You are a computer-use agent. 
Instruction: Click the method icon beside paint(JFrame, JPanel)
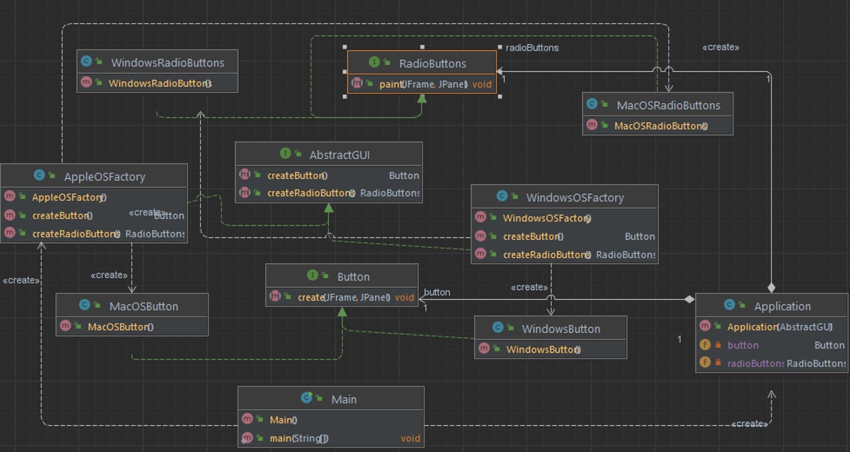[x=357, y=84]
